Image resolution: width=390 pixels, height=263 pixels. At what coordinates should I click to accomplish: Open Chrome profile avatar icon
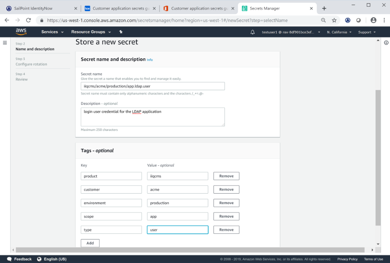point(373,20)
